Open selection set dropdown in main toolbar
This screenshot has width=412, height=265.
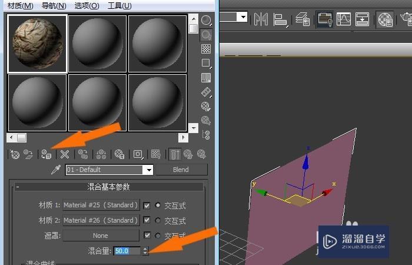coord(243,17)
